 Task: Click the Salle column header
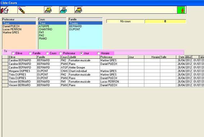(168, 57)
